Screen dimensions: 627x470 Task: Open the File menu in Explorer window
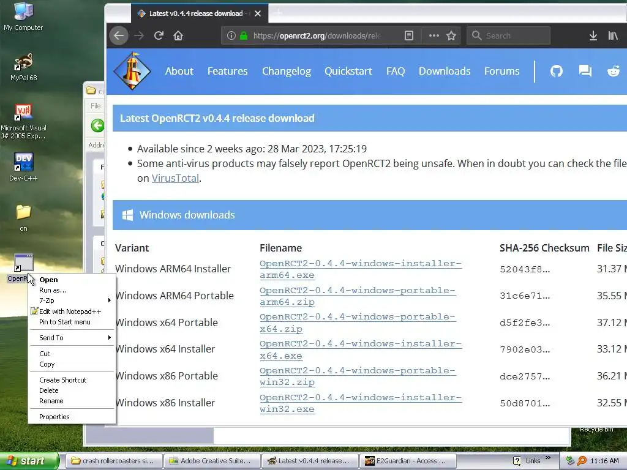(96, 106)
